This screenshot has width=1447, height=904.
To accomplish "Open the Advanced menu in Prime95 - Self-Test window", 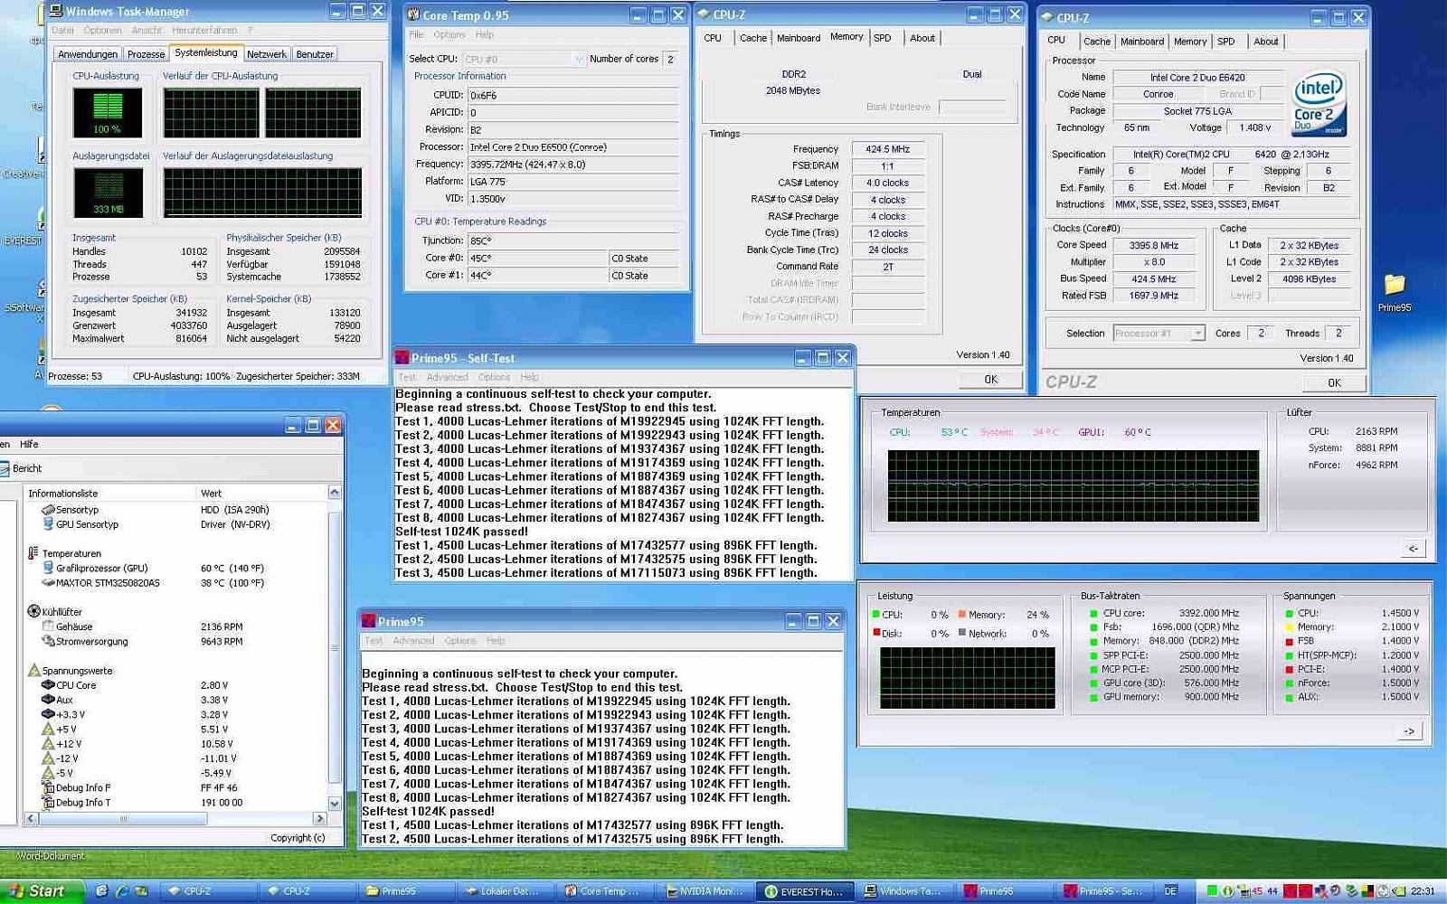I will tap(448, 378).
